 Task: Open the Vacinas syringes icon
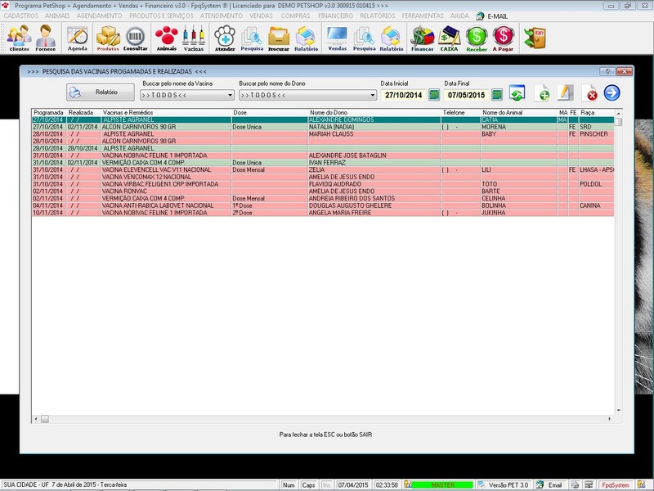coord(194,38)
